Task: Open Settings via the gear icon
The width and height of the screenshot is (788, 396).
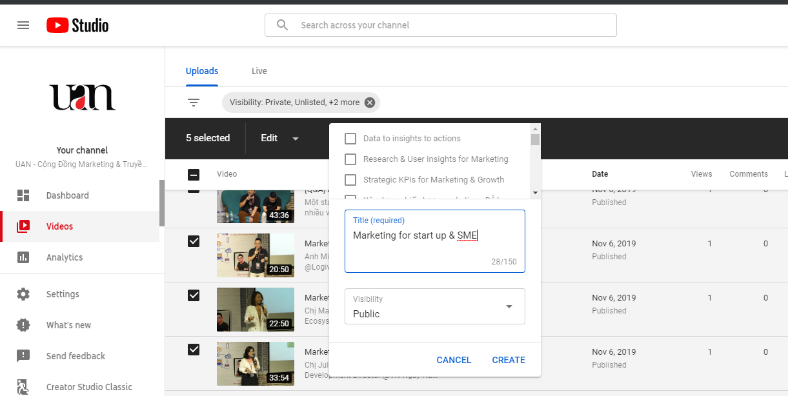Action: click(23, 294)
